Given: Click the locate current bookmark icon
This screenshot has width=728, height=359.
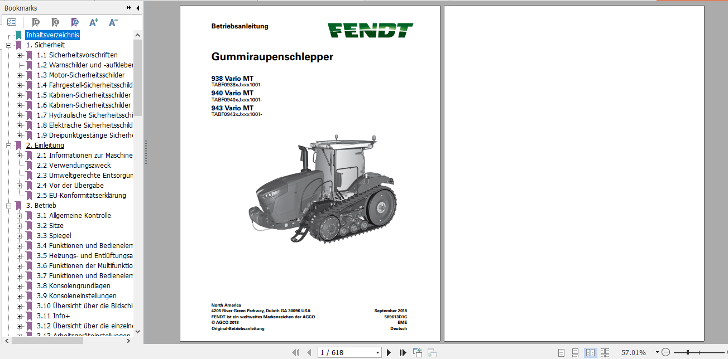Looking at the screenshot, I should 74,22.
